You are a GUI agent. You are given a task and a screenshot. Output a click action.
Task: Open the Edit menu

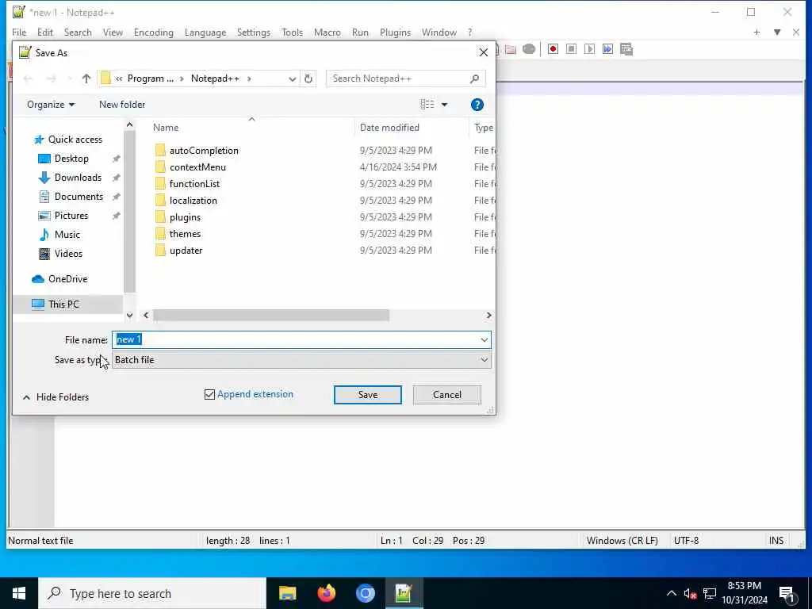pos(45,32)
